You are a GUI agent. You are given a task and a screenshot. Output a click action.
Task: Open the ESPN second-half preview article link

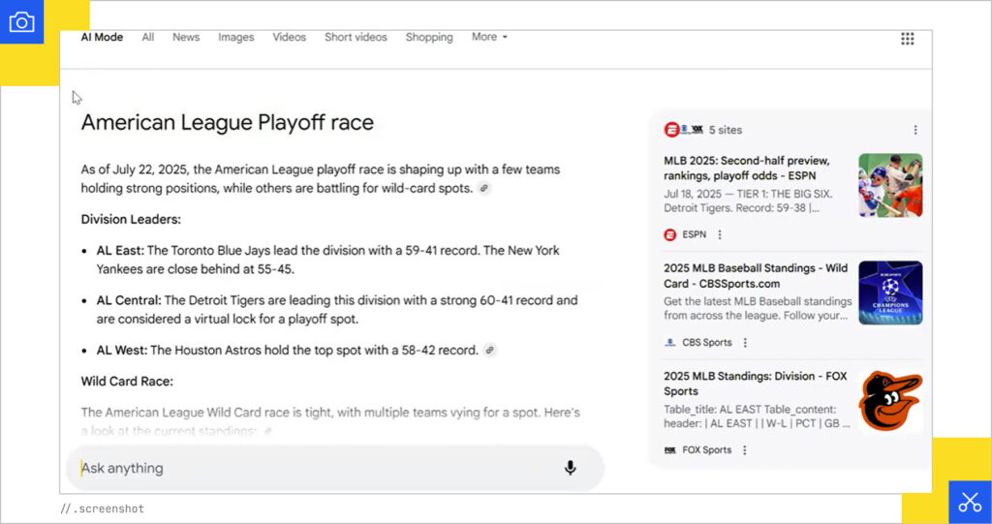[x=747, y=169]
